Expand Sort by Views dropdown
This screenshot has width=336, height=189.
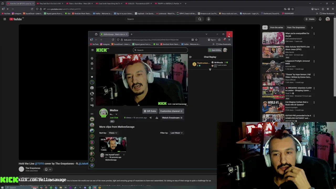point(113,133)
